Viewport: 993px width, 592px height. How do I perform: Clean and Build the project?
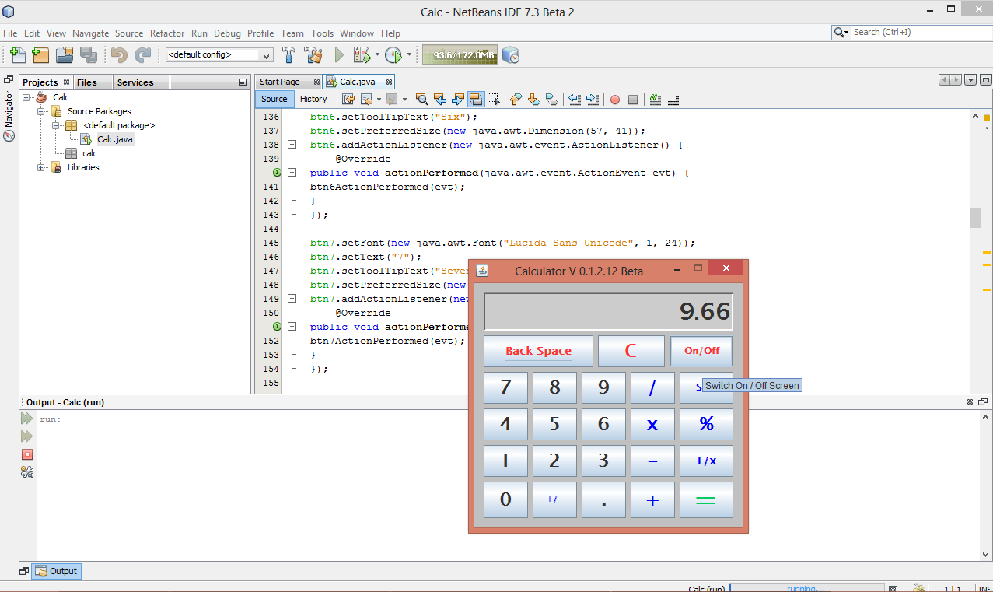pos(312,54)
